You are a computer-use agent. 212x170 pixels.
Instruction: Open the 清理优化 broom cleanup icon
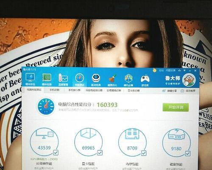[112, 80]
